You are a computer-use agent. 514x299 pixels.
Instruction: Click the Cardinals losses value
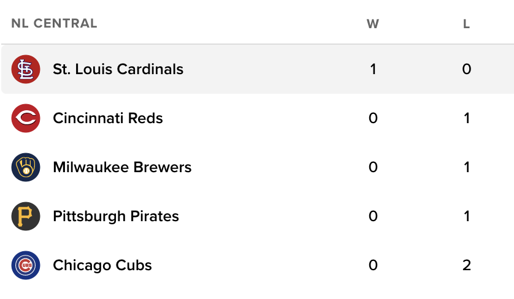pyautogui.click(x=467, y=69)
